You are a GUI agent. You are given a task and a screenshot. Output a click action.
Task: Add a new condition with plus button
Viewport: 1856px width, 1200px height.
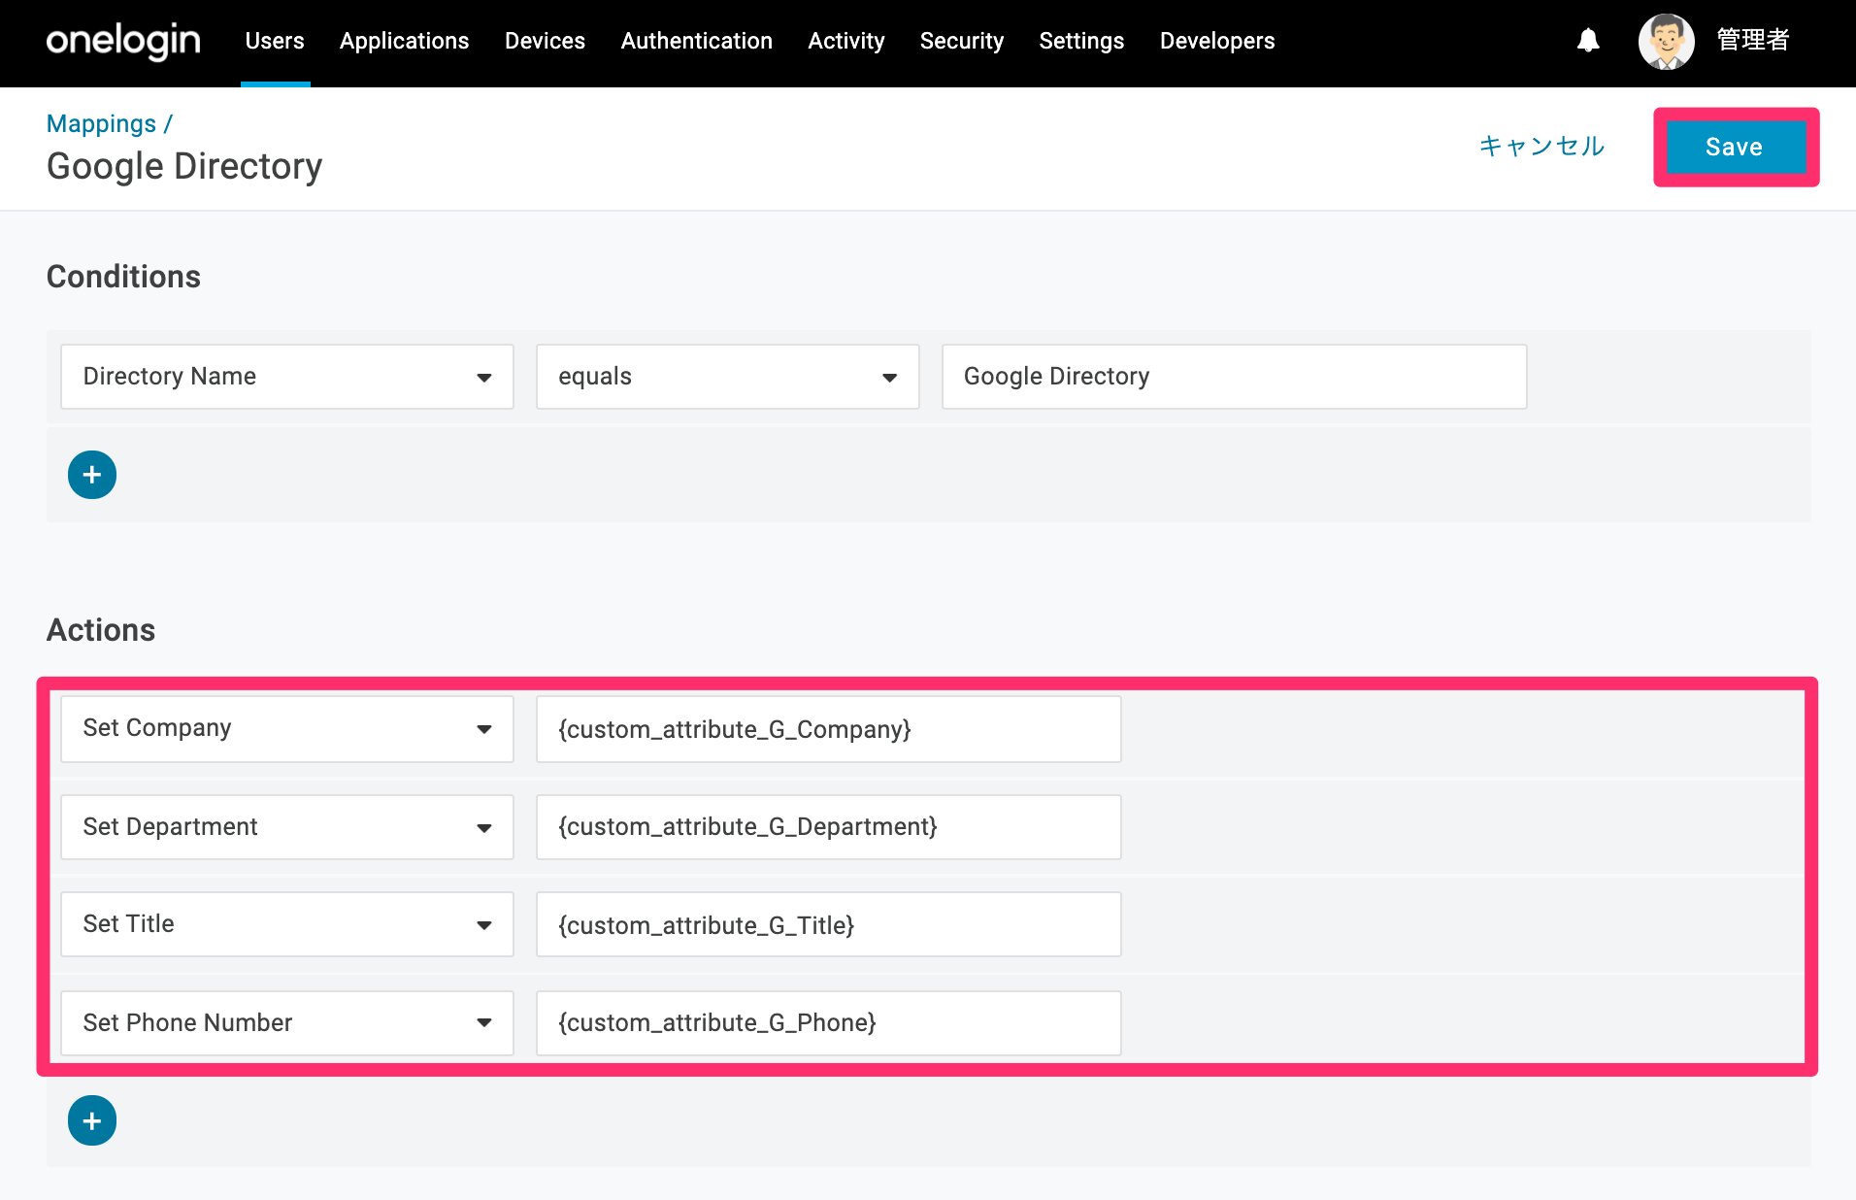(x=92, y=475)
